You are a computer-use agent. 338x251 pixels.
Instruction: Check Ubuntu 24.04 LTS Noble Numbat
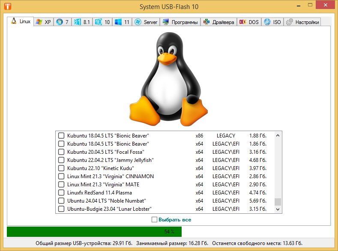click(61, 201)
